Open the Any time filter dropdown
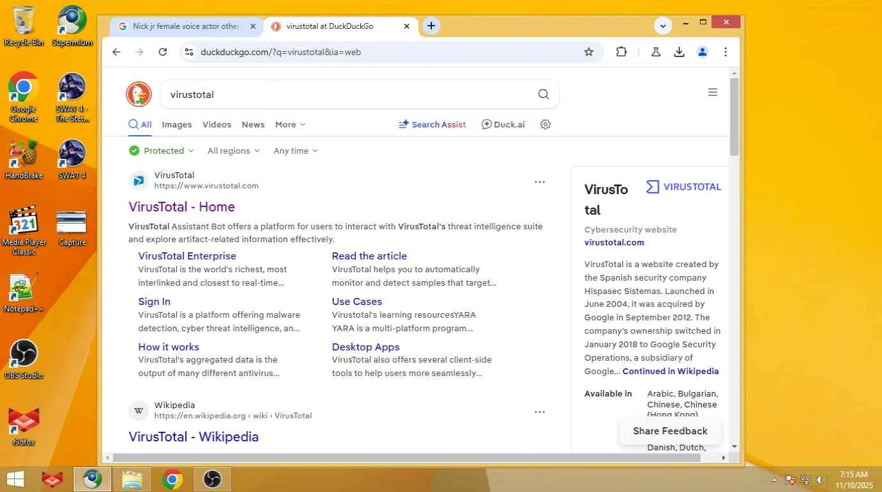 click(x=295, y=151)
